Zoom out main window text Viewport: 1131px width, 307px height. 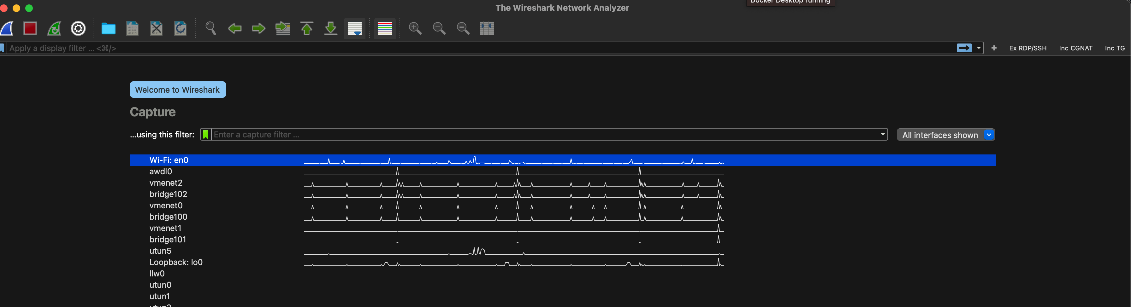coord(439,28)
